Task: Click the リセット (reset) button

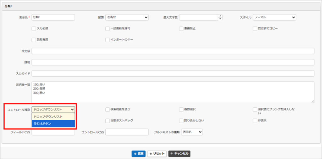Action: pos(157,154)
